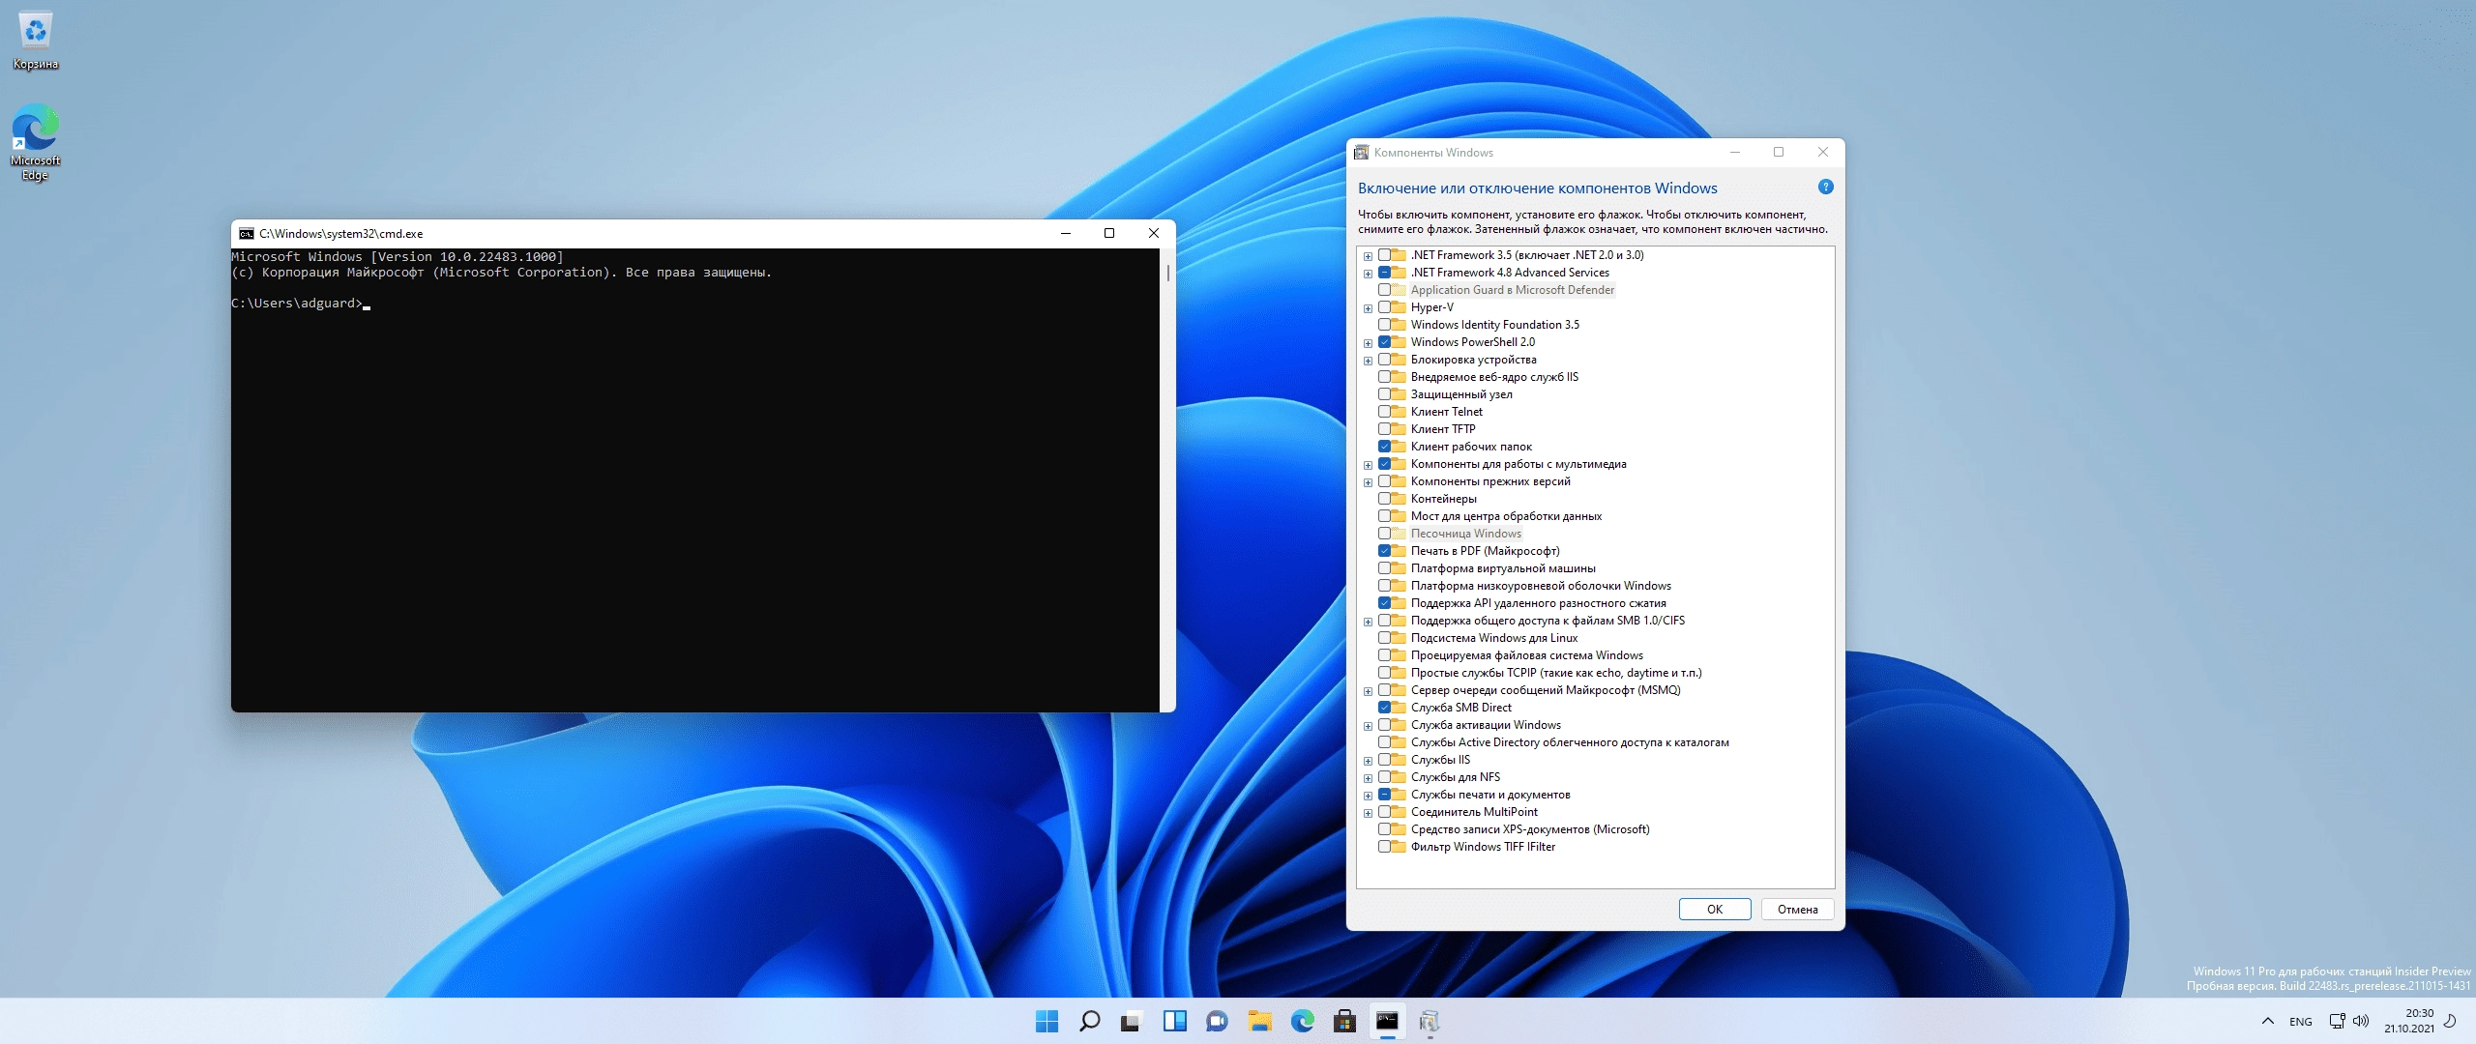This screenshot has height=1044, width=2476.
Task: Select Средство записи XPS-документов item
Action: (1530, 829)
